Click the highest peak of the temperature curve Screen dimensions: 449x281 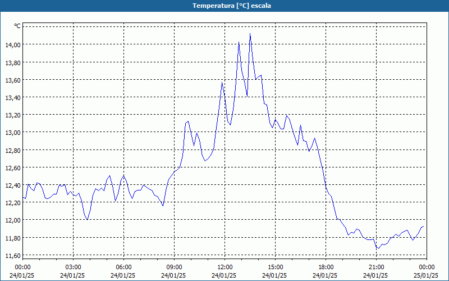coord(250,34)
